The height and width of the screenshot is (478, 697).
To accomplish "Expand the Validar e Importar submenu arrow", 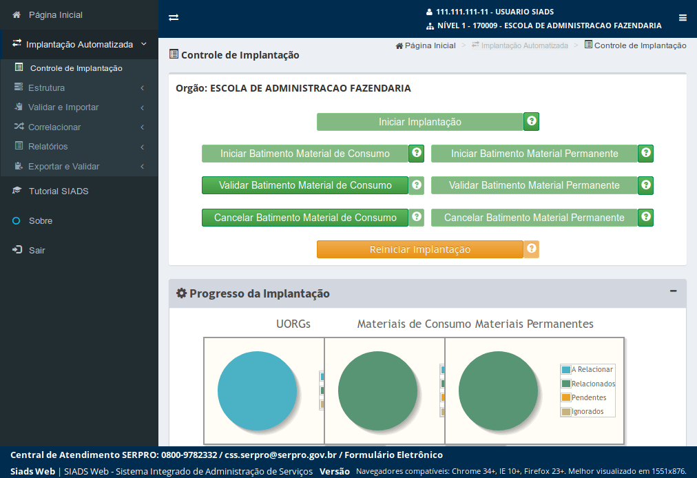I will (x=143, y=107).
